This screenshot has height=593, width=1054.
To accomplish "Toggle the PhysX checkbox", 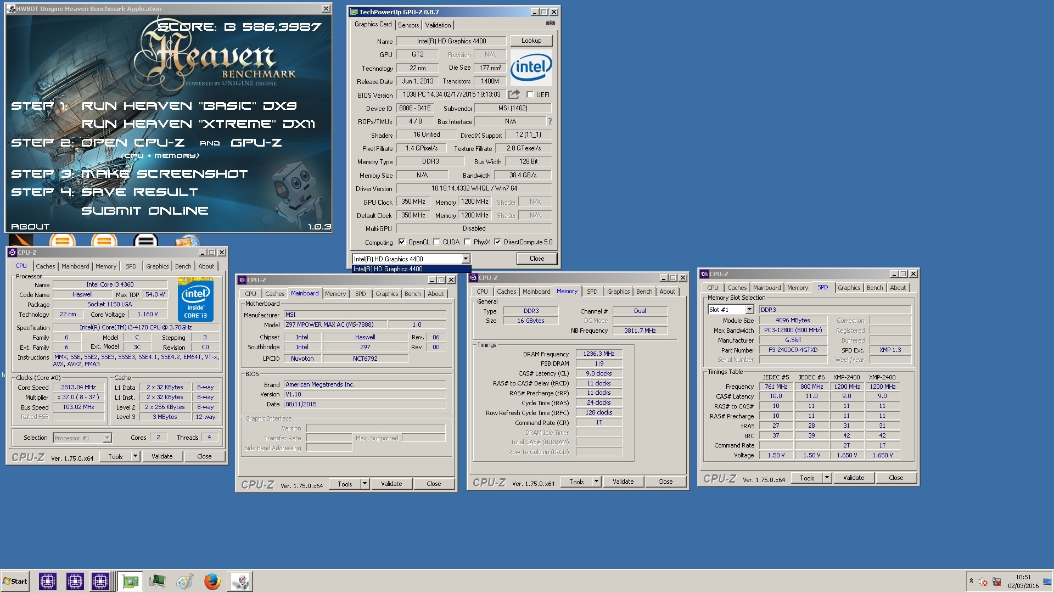I will click(467, 242).
